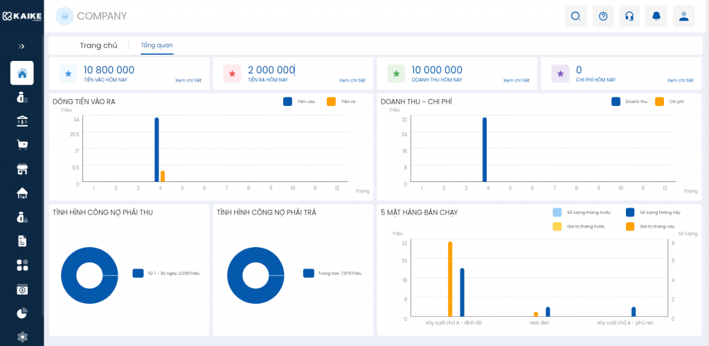Viewport: 709px width, 346px height.
Task: Click the search magnifier button
Action: [x=575, y=17]
